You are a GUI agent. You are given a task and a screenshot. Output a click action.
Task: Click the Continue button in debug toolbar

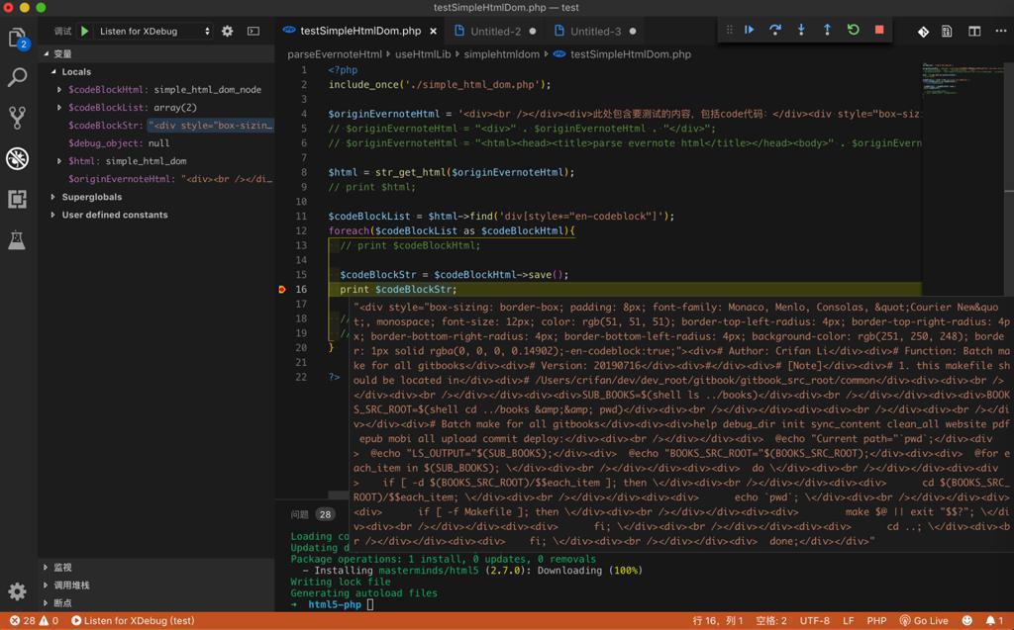(x=750, y=31)
